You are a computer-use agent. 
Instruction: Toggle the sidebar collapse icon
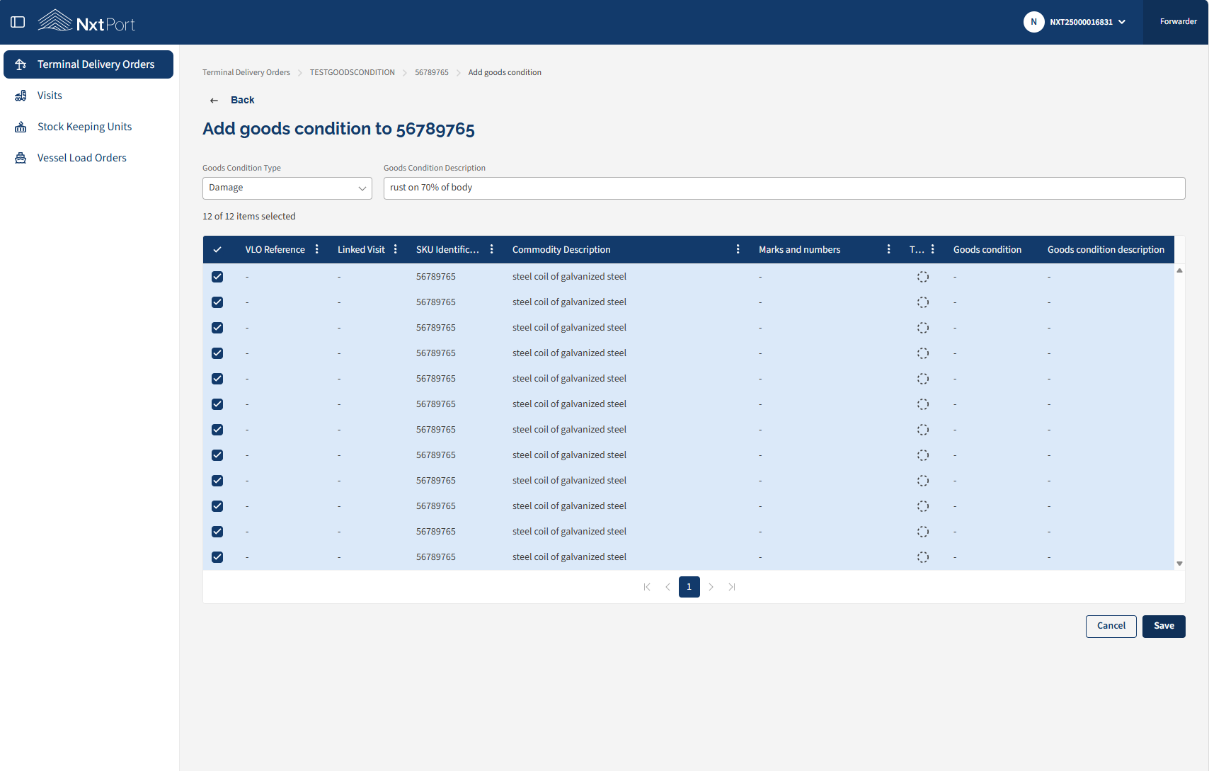tap(18, 22)
